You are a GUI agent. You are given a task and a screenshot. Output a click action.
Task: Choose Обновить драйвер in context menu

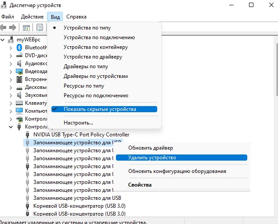click(x=151, y=148)
